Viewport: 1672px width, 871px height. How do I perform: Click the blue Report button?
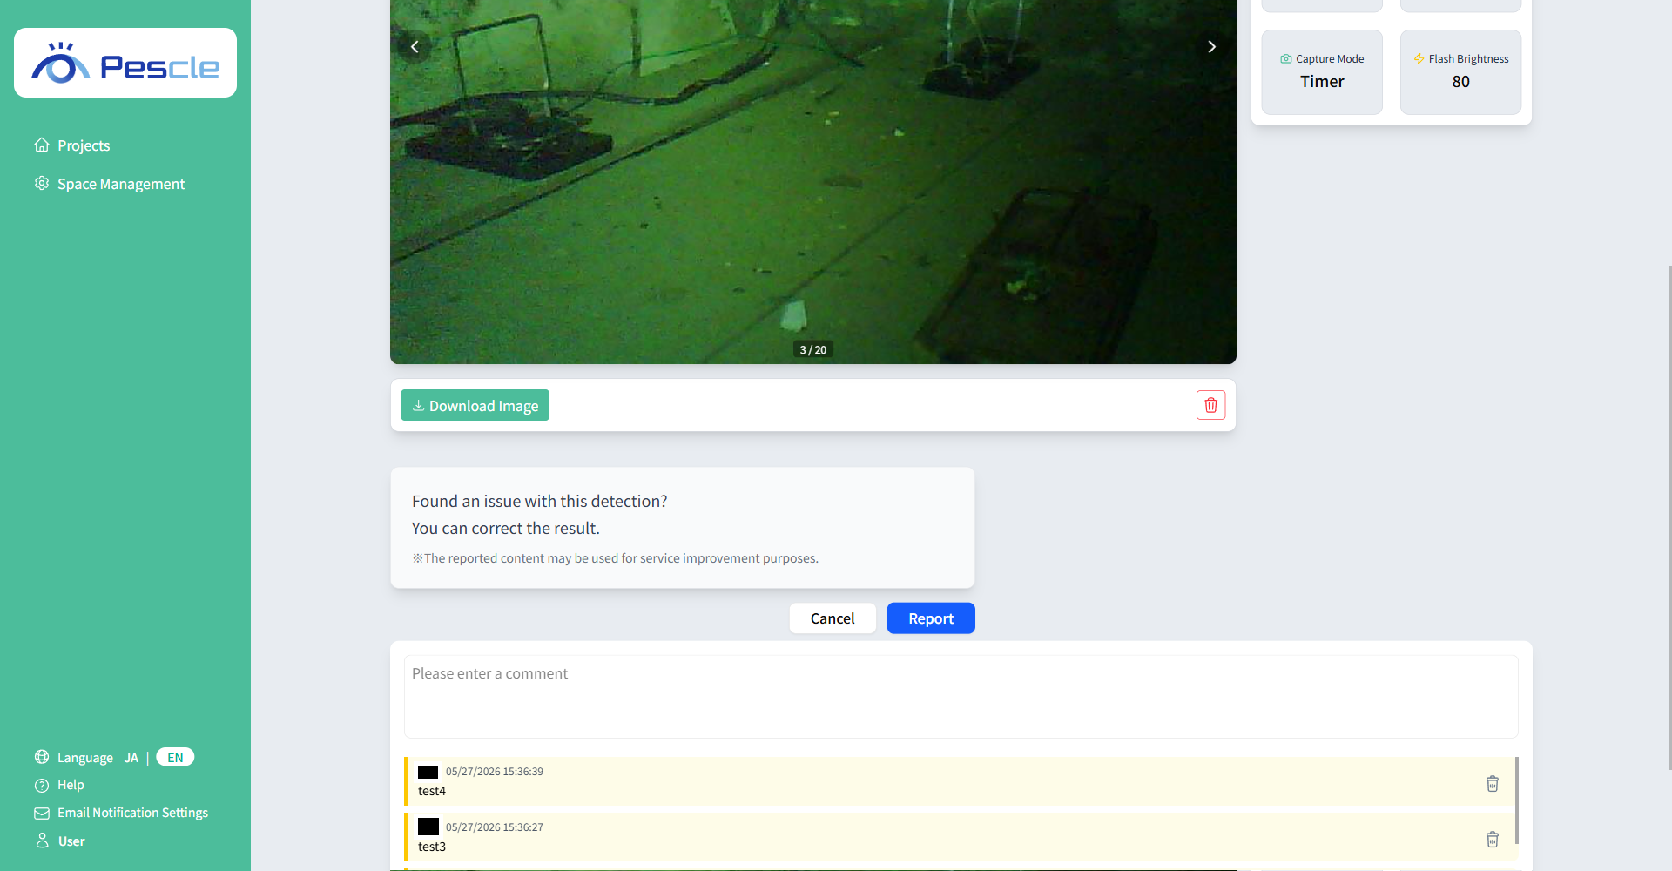(x=931, y=618)
